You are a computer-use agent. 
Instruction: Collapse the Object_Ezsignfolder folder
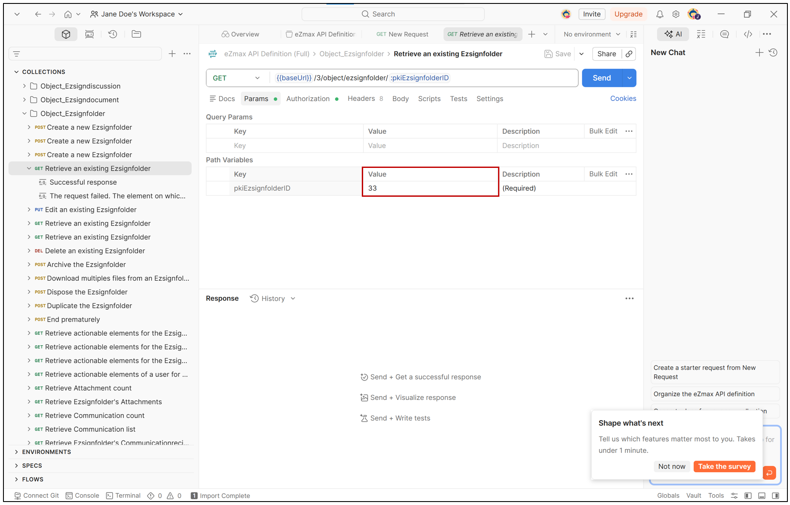(x=25, y=114)
